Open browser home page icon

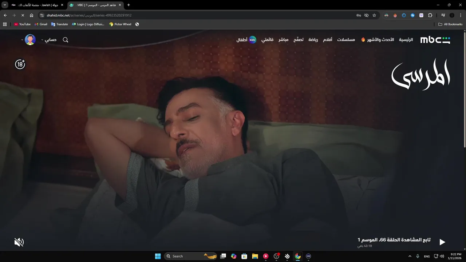pyautogui.click(x=31, y=15)
